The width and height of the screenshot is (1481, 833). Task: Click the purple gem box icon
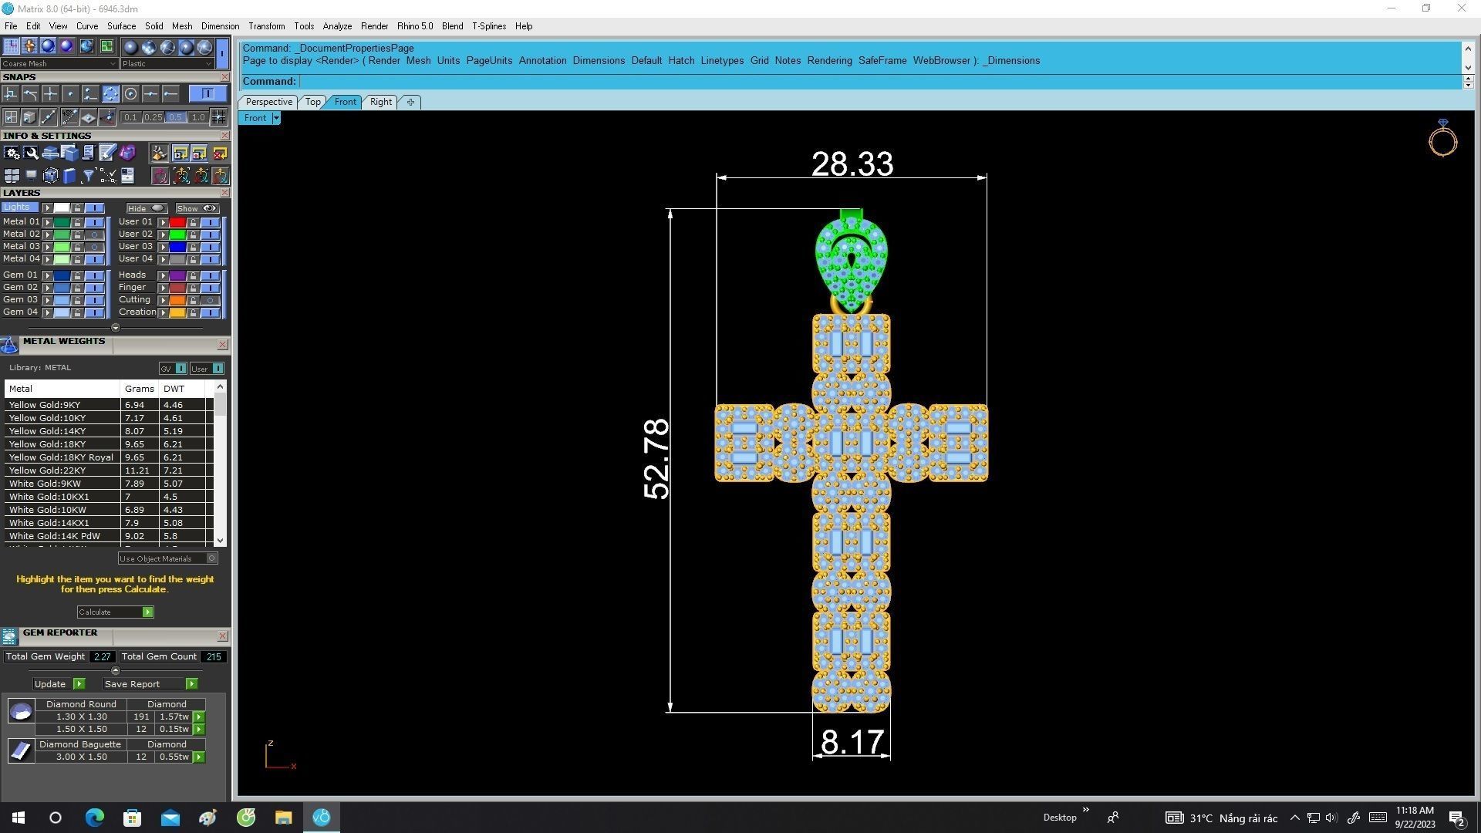(x=127, y=153)
